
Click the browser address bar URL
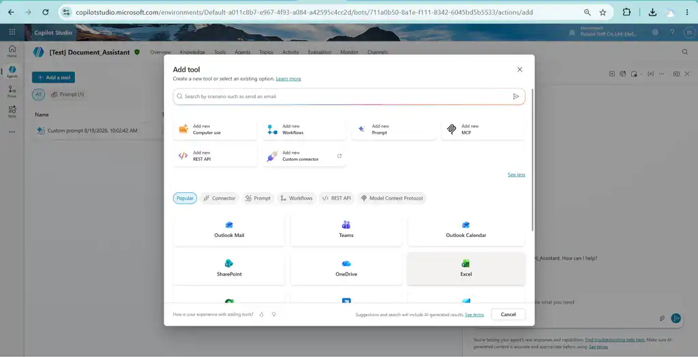tap(304, 12)
